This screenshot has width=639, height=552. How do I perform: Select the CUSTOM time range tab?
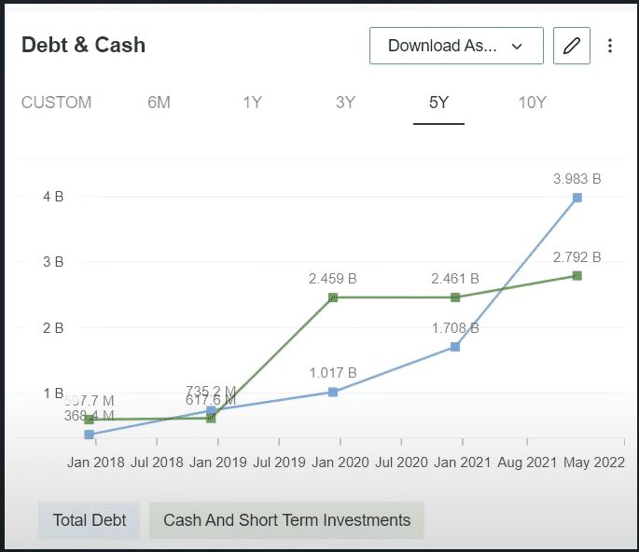[x=57, y=103]
